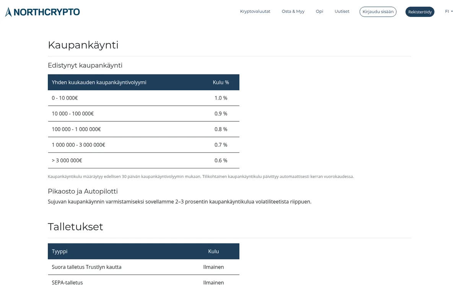Viewport: 459px width, 287px height.
Task: Click the 2–3 prosentin fee description sentence
Action: point(179,202)
